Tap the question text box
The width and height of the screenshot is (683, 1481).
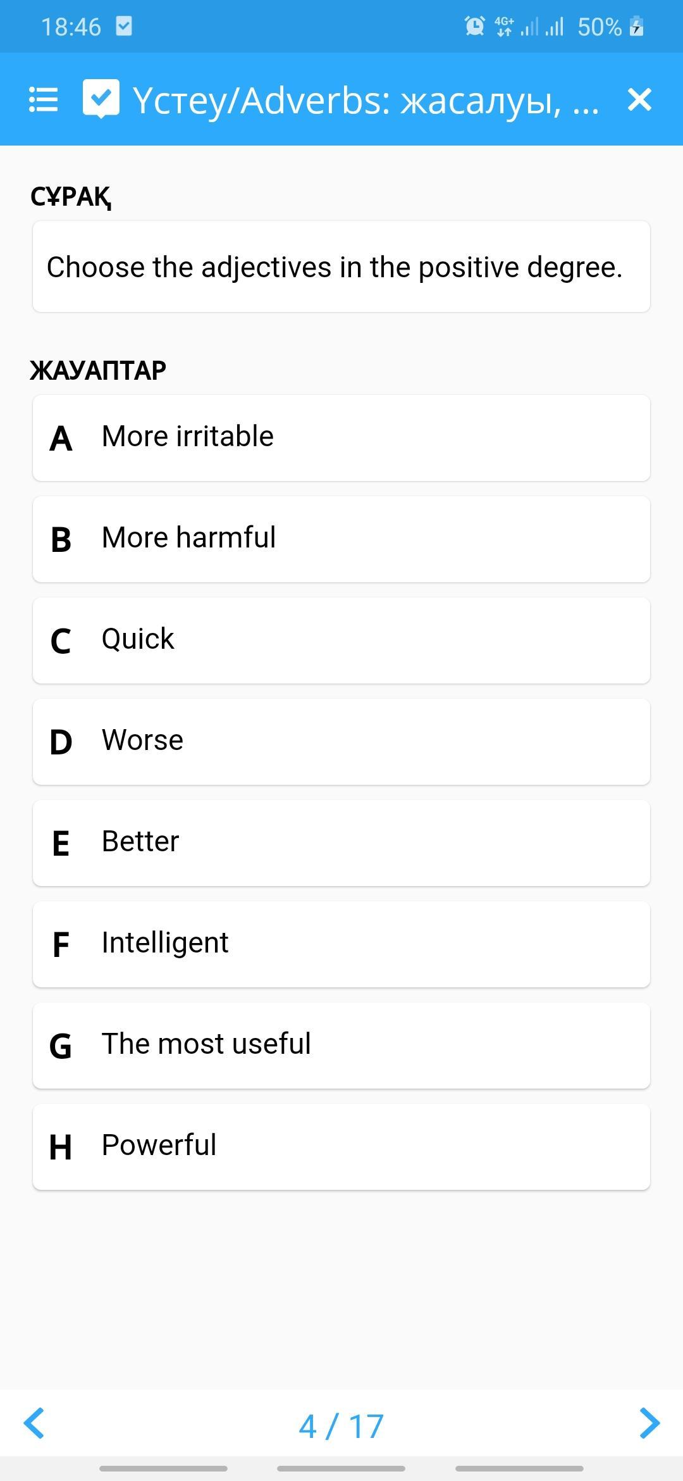(x=341, y=266)
